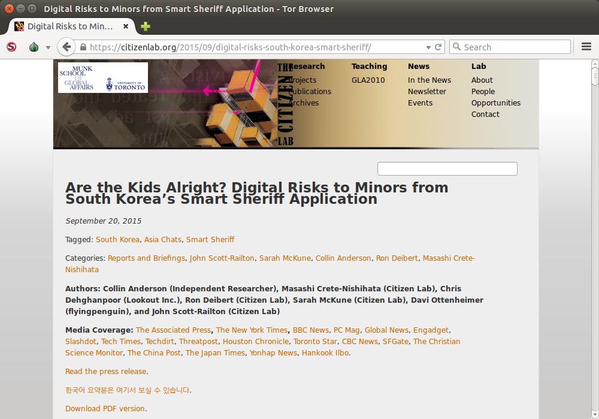The image size is (599, 419).
Task: Click the site search box
Action: (x=447, y=168)
